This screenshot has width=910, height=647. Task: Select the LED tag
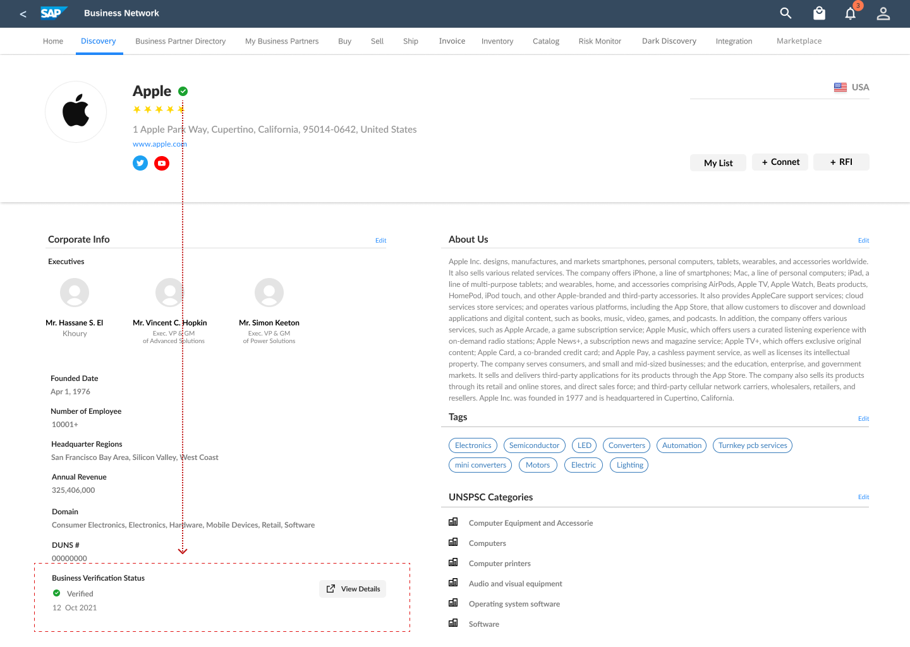(585, 445)
